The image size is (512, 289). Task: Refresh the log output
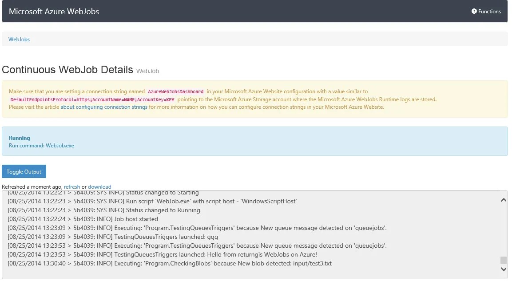(72, 187)
